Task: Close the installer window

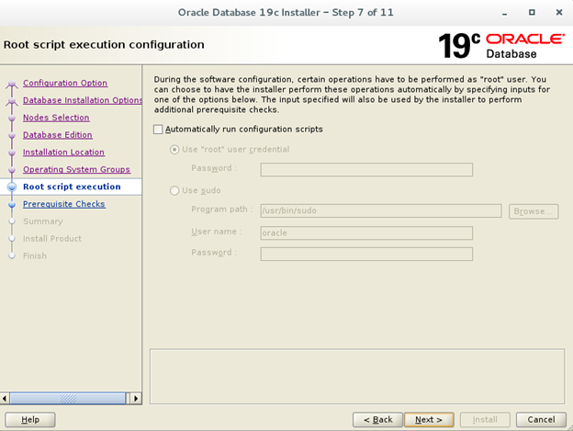Action: tap(559, 13)
